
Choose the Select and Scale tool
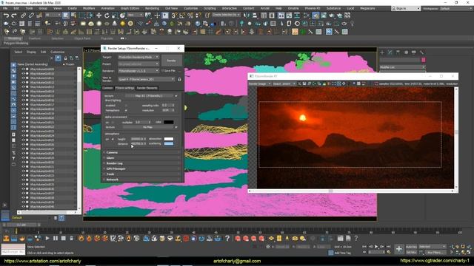click(115, 15)
